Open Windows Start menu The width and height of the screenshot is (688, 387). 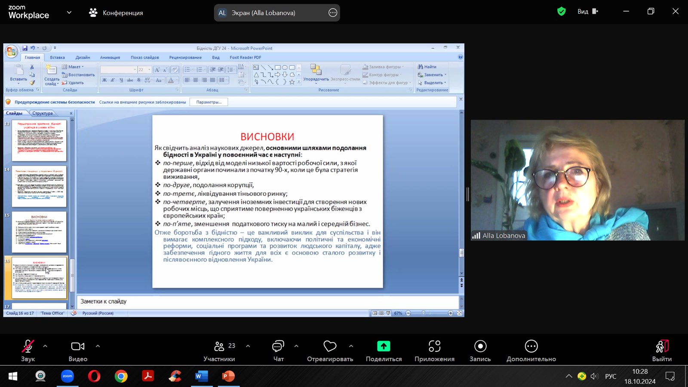tap(13, 376)
